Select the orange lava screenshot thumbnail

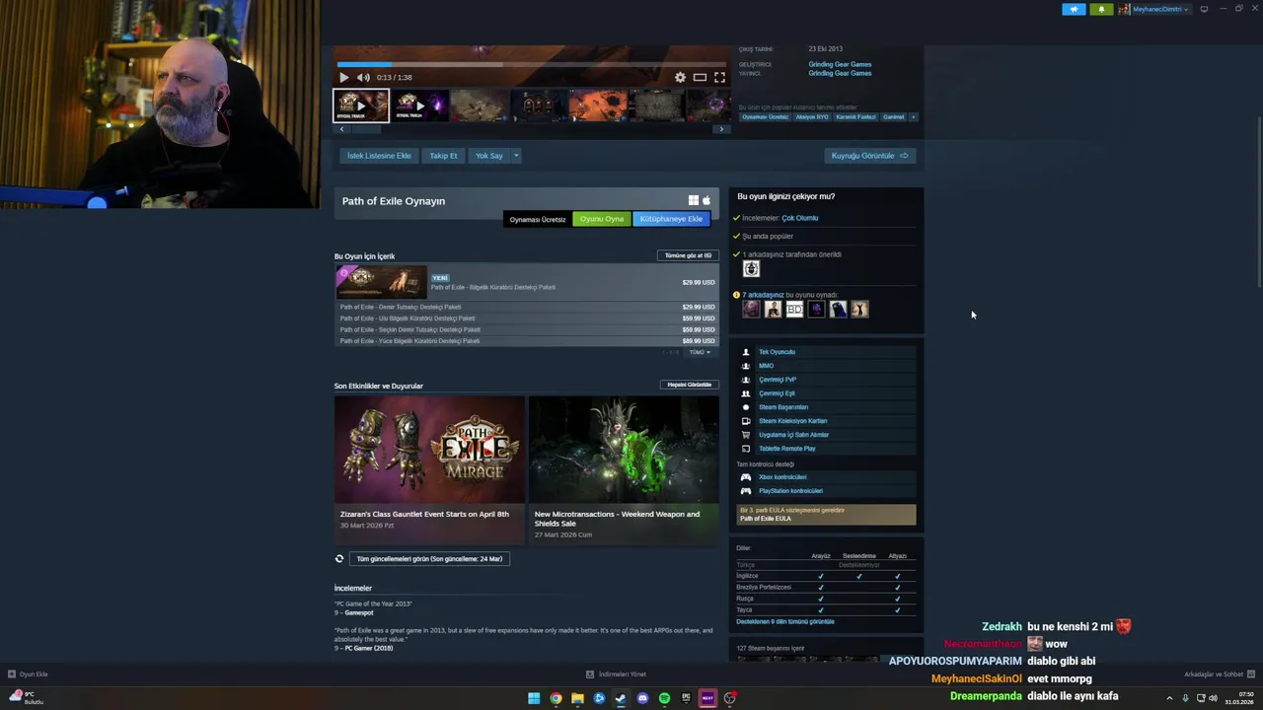tap(598, 106)
